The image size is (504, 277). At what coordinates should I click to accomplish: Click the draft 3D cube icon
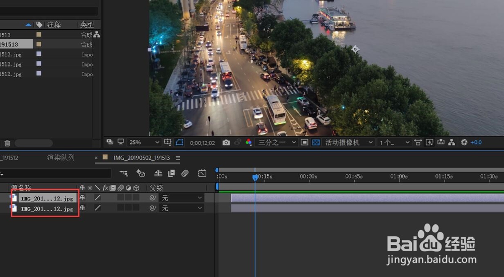click(x=141, y=173)
